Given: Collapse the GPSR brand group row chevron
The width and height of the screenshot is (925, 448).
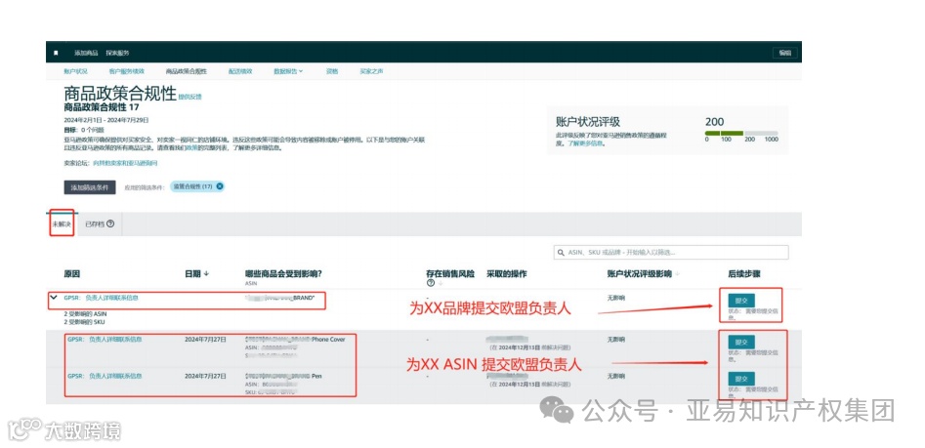Looking at the screenshot, I should tap(54, 298).
